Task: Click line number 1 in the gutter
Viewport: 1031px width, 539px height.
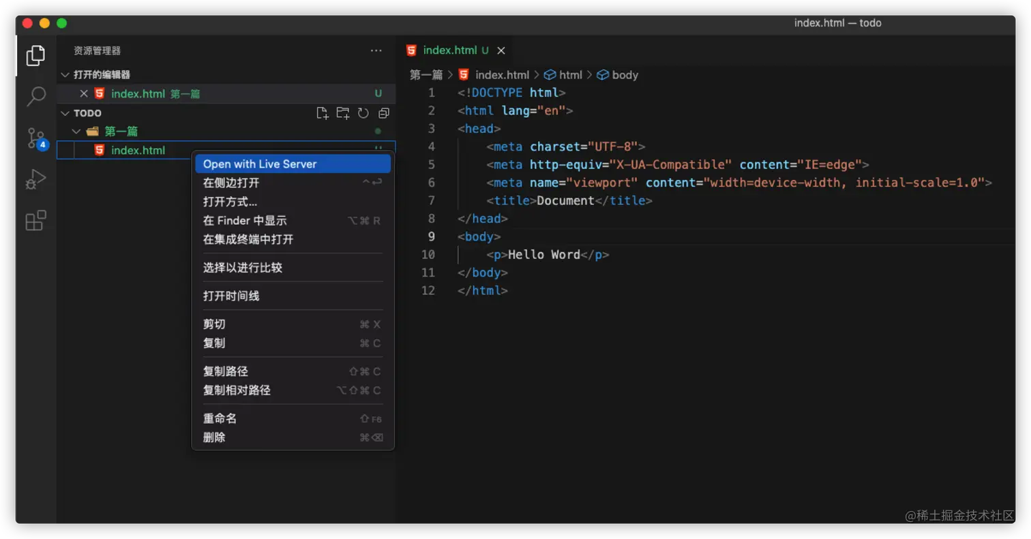Action: [x=431, y=93]
